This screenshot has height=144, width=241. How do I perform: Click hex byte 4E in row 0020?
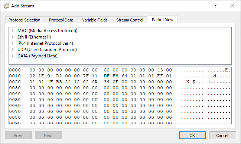click(x=50, y=82)
